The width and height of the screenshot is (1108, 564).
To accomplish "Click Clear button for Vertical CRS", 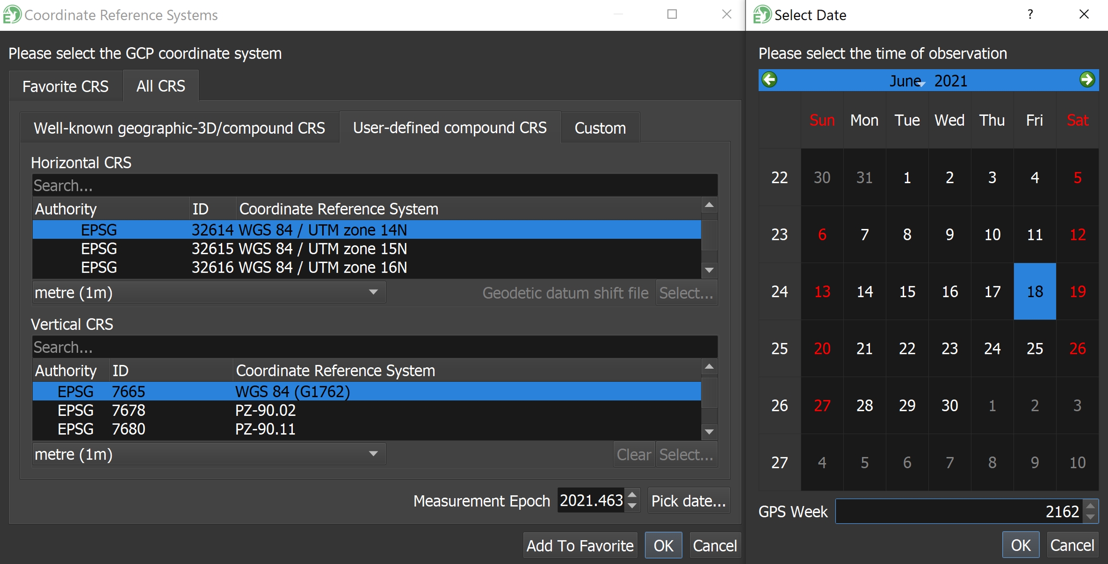I will coord(634,454).
